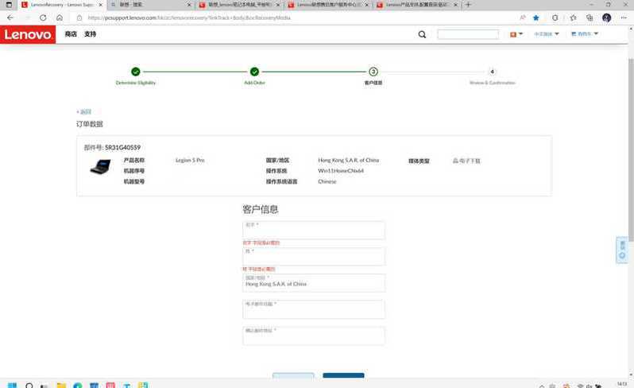Open the cart dropdown in header

(584, 34)
